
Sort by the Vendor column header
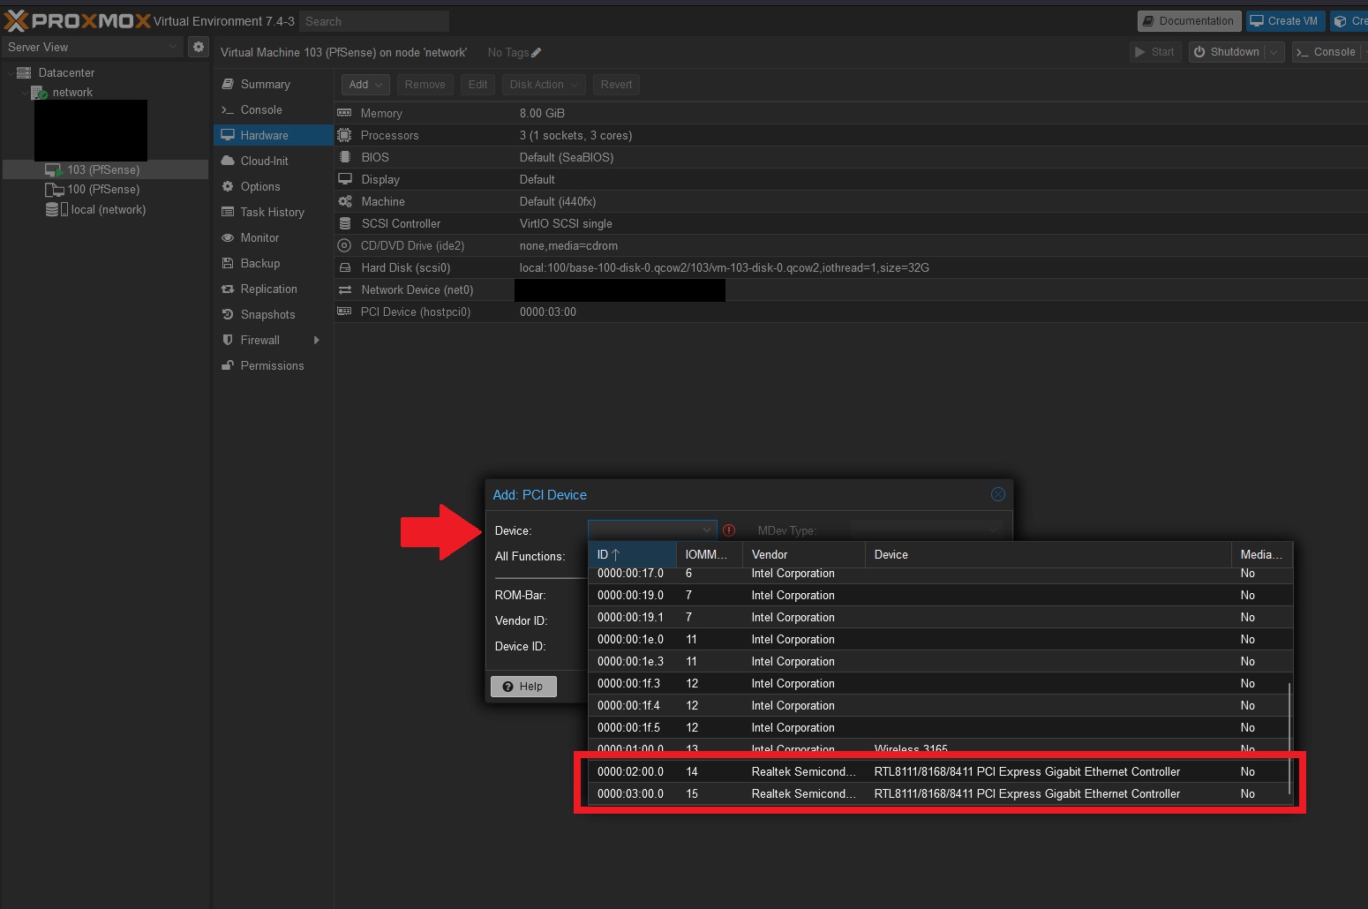tap(804, 554)
